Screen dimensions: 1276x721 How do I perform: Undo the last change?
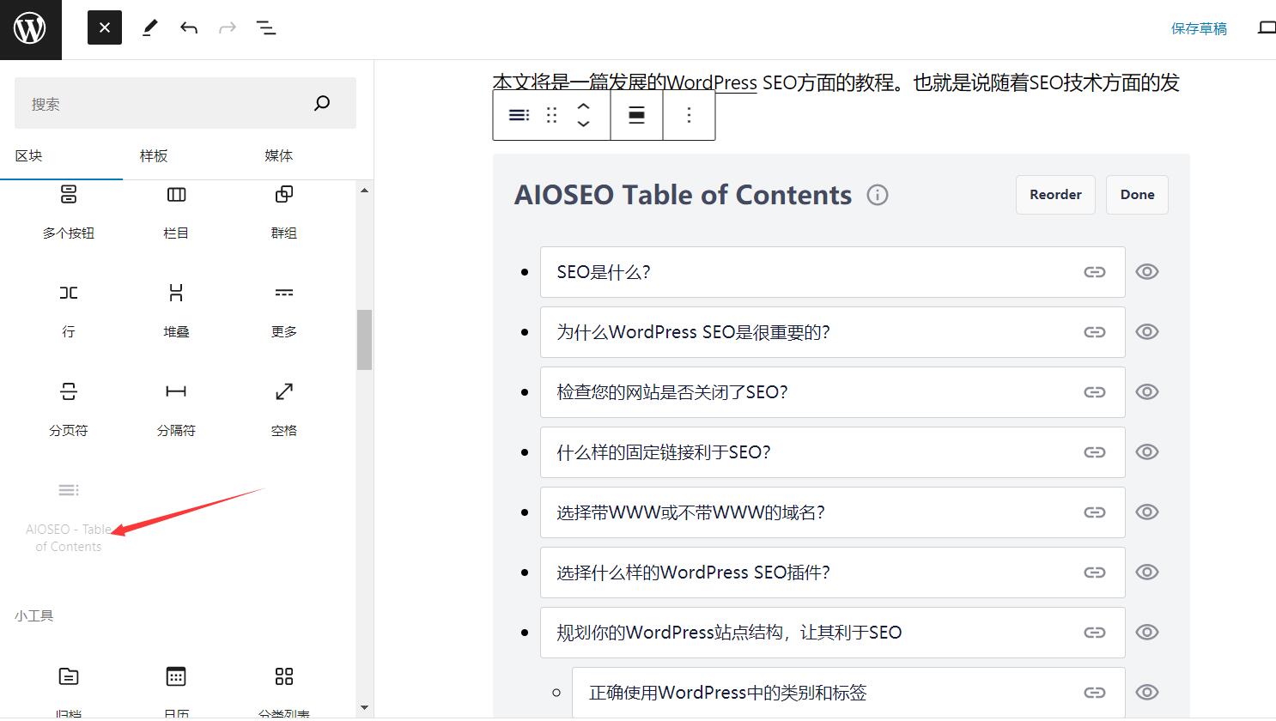coord(189,28)
